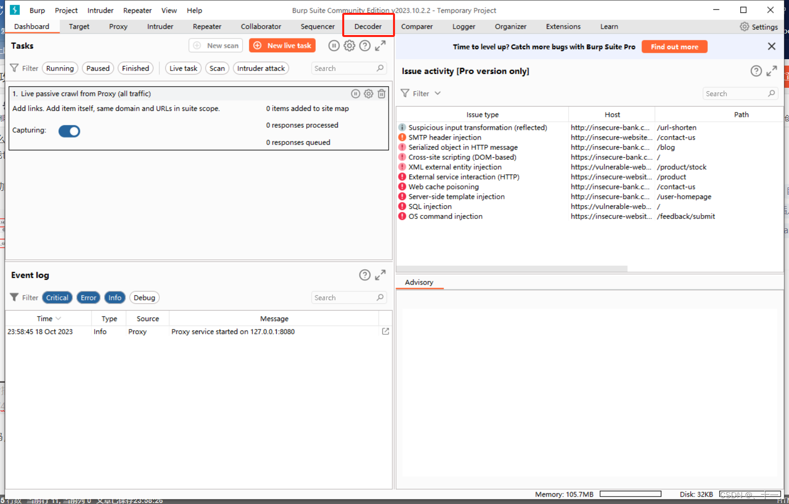Screen dimensions: 789x504
Task: Click the Memory usage progress bar
Action: 630,494
